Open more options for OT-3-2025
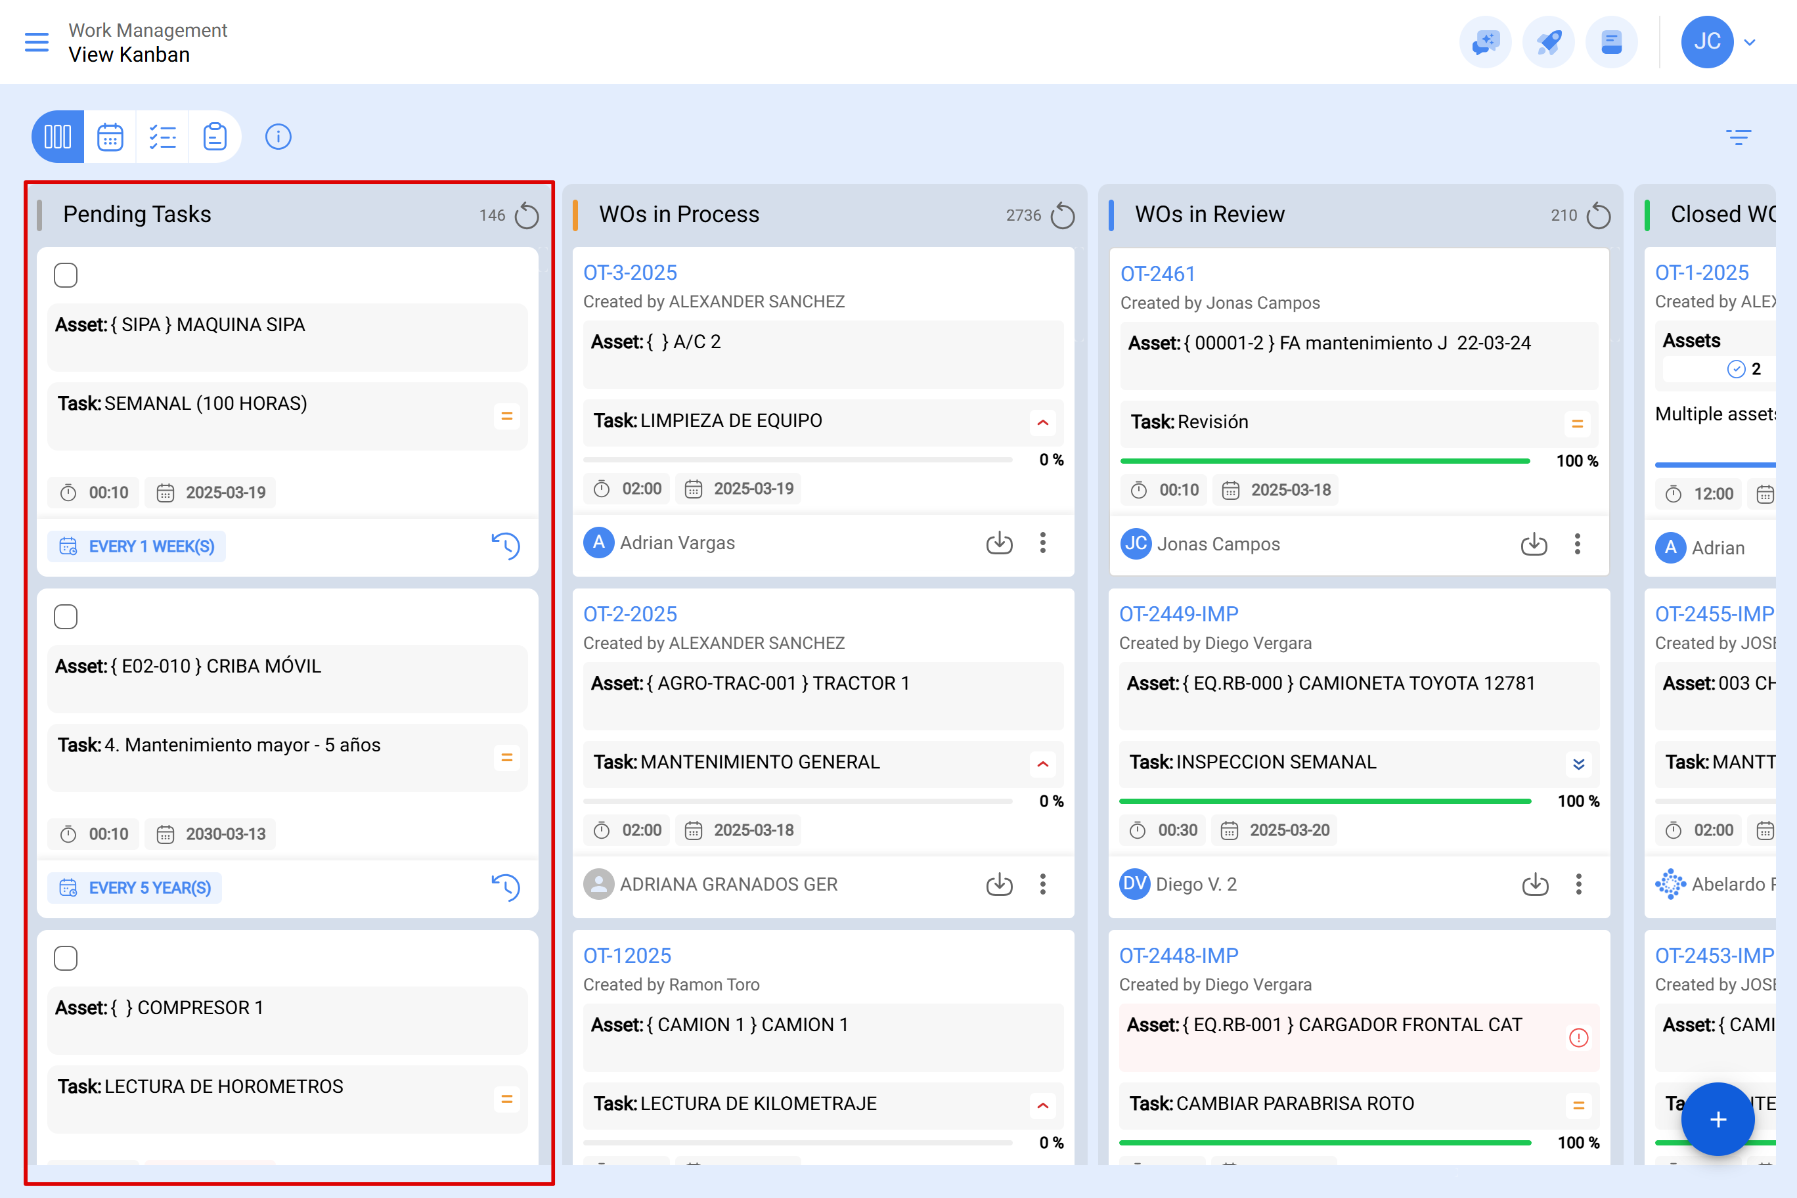1797x1198 pixels. pyautogui.click(x=1043, y=543)
